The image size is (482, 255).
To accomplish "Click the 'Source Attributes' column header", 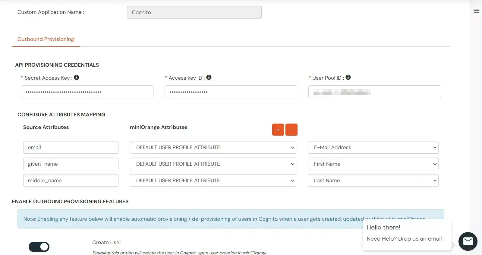I will tap(46, 127).
